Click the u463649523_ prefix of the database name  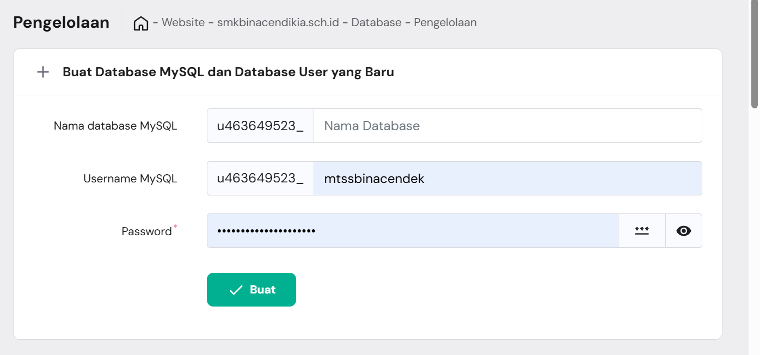[x=260, y=125]
